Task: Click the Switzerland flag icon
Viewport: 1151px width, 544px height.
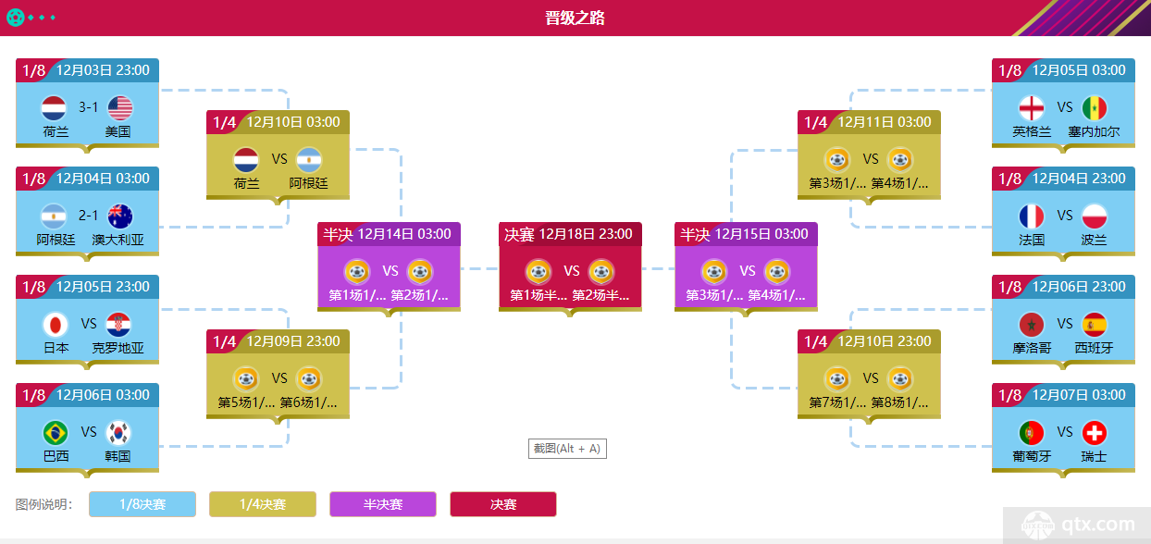Action: 1095,432
